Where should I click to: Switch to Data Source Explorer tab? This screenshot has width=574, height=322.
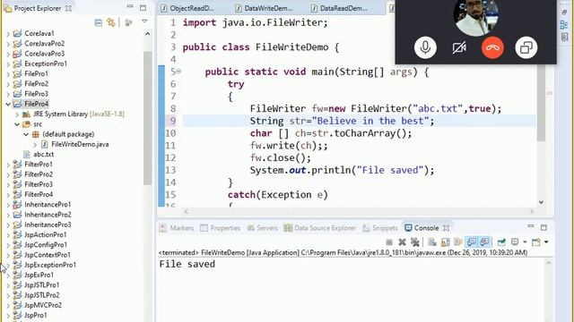(320, 228)
